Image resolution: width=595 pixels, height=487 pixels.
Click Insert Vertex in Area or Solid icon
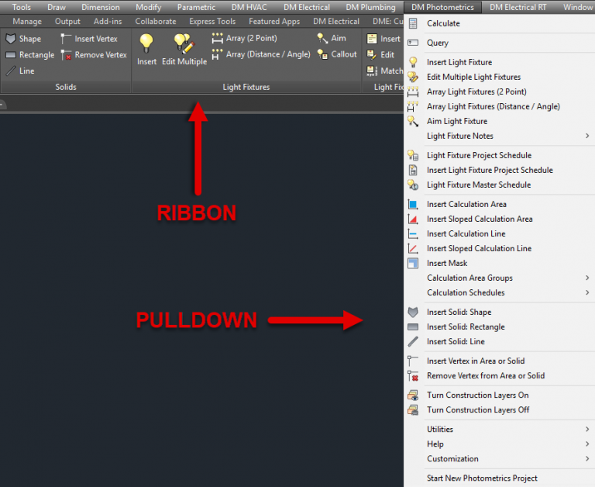click(x=413, y=361)
